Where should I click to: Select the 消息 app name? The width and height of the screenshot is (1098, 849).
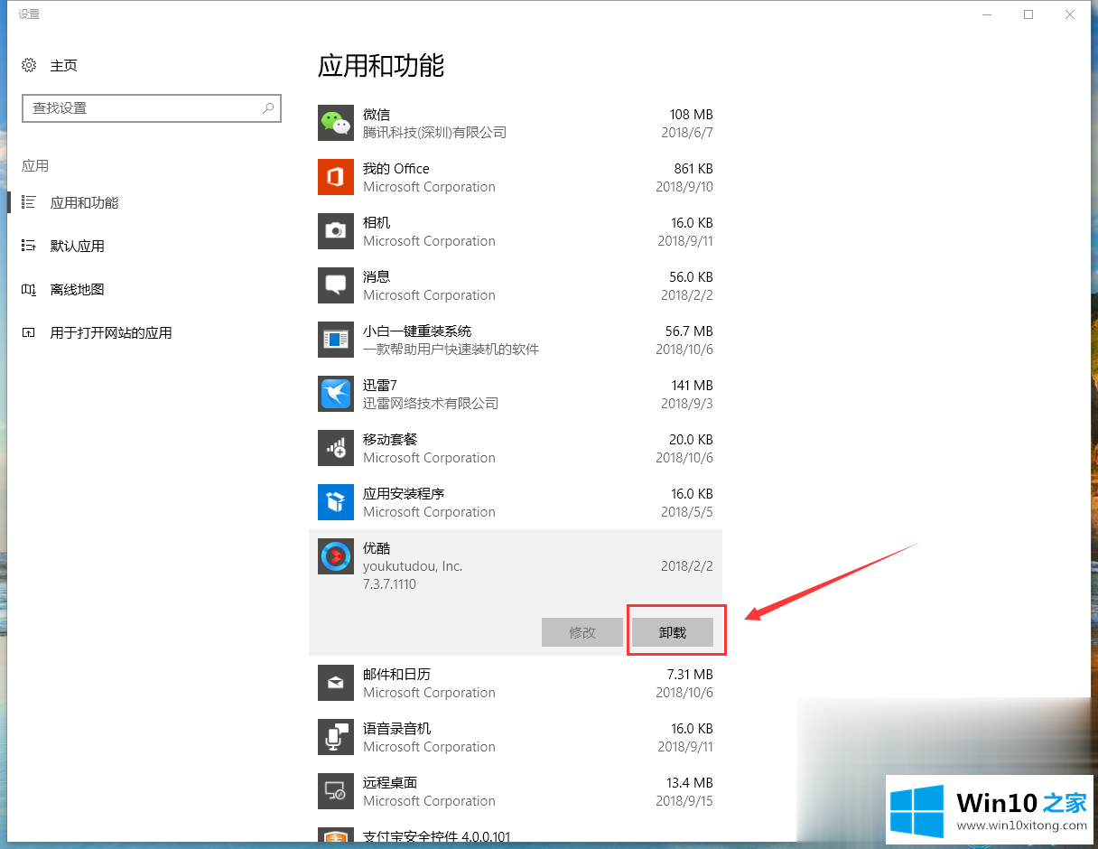[377, 276]
